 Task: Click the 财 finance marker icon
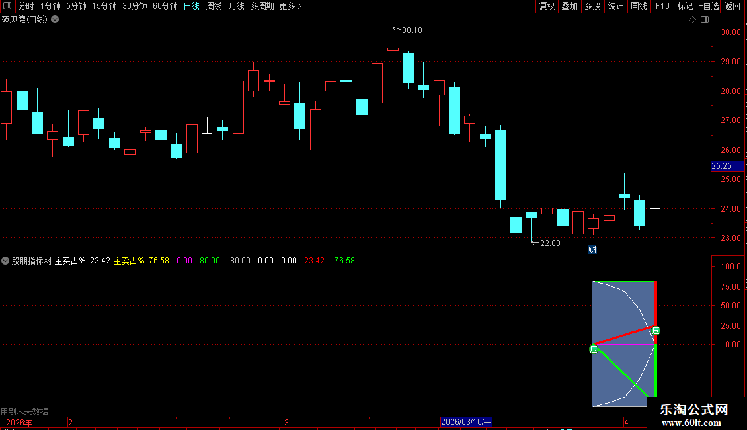[592, 250]
